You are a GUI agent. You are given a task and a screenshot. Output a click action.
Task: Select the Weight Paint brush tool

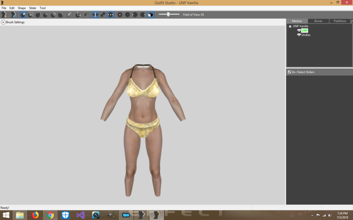click(x=69, y=15)
